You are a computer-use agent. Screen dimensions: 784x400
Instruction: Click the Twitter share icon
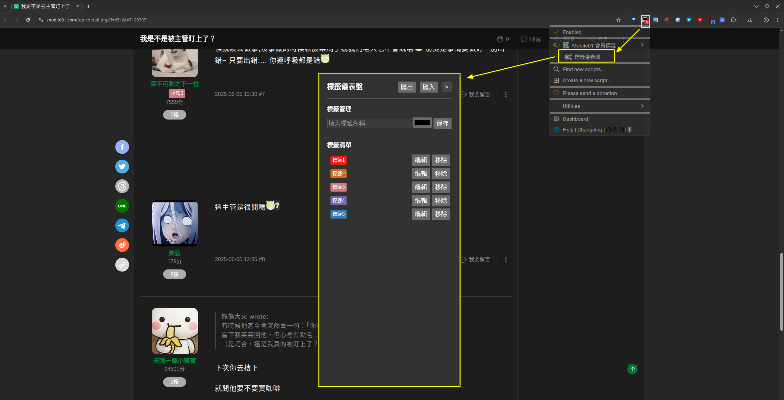coord(122,167)
